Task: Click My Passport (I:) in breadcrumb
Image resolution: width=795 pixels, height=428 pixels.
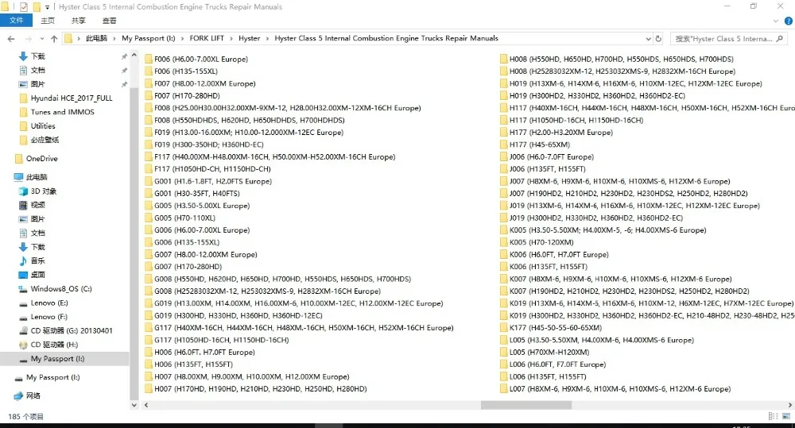Action: click(148, 38)
